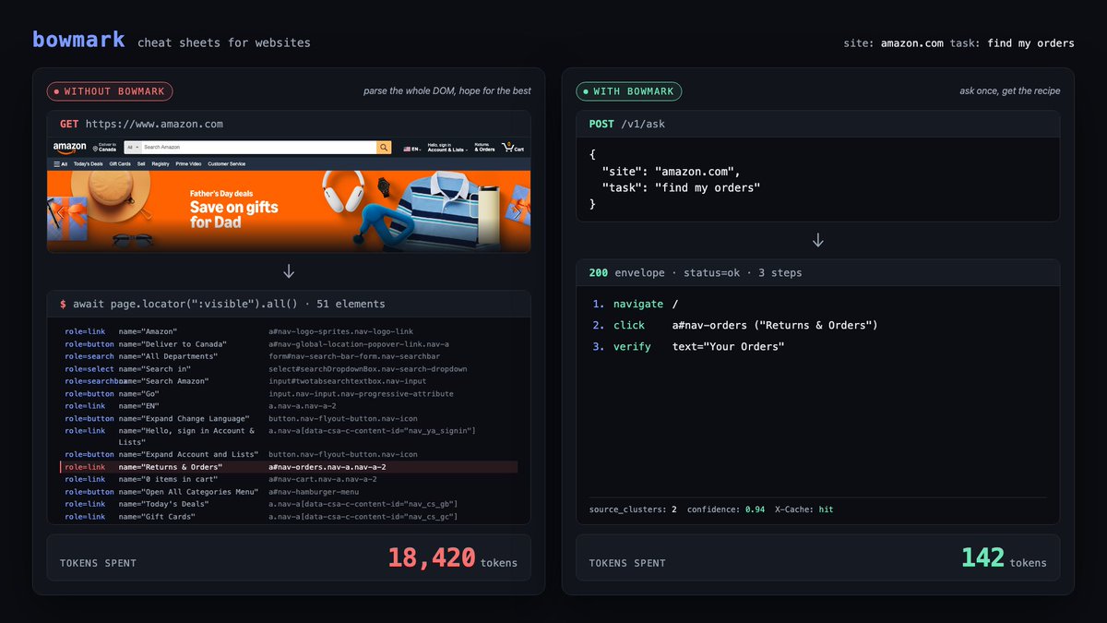This screenshot has height=623, width=1107.
Task: Open the Amazon cart icon
Action: (512, 147)
